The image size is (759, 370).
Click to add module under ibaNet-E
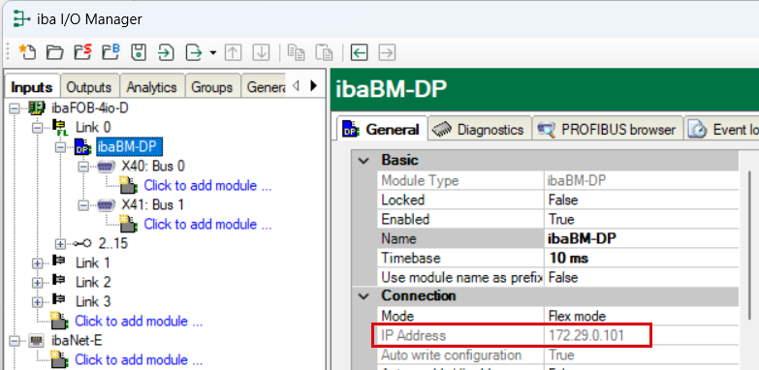click(139, 360)
